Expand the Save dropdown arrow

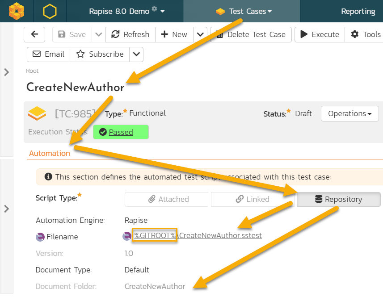click(99, 34)
